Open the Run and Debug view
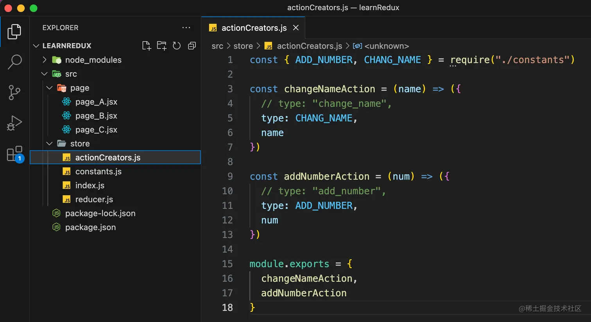Screen dimensions: 591x322 [14, 123]
